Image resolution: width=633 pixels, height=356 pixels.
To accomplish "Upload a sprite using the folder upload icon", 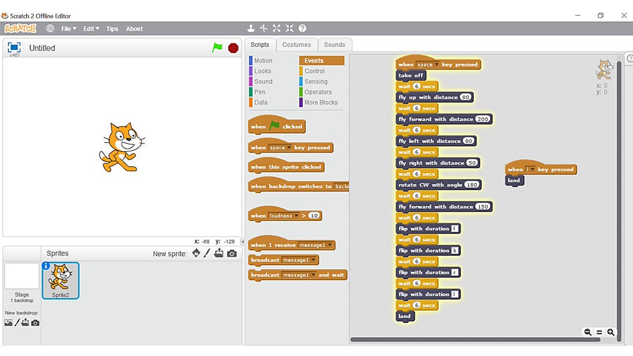I will click(x=218, y=254).
